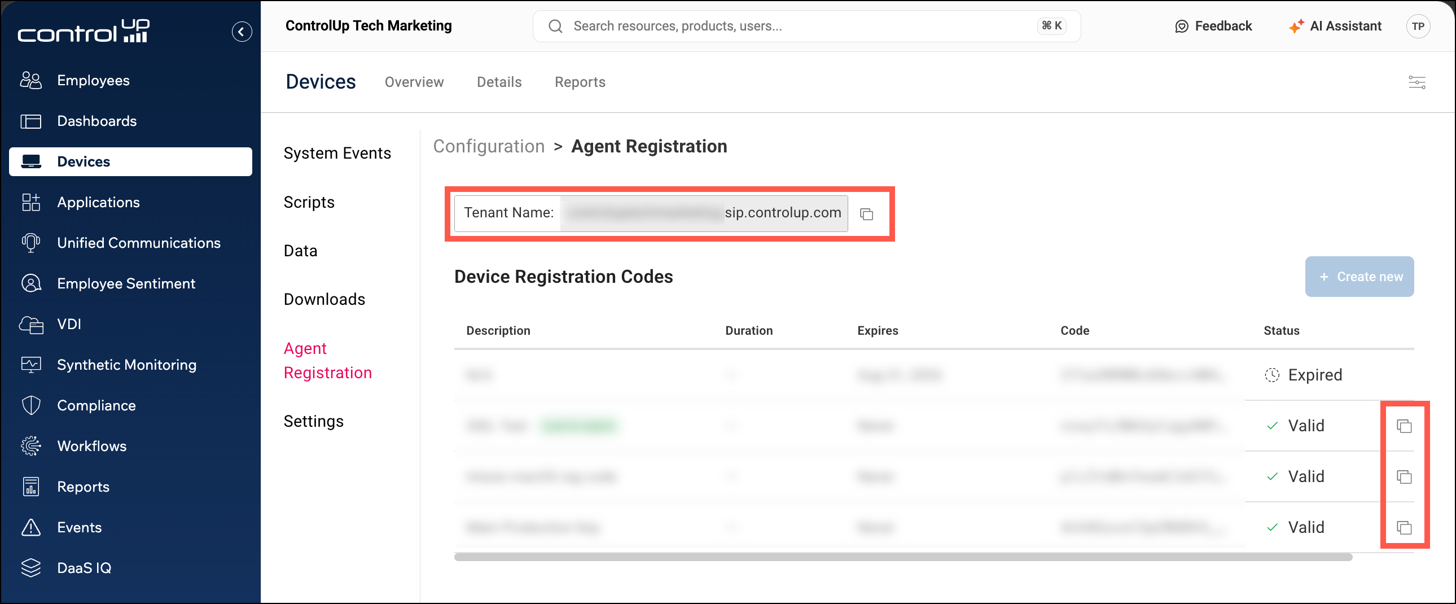
Task: Open the AI Assistant
Action: point(1335,26)
